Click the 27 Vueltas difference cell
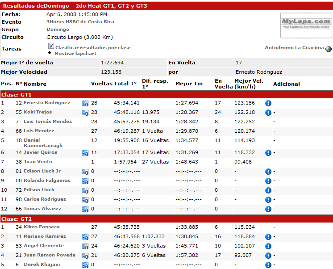This screenshot has height=269, width=333. pos(155,162)
